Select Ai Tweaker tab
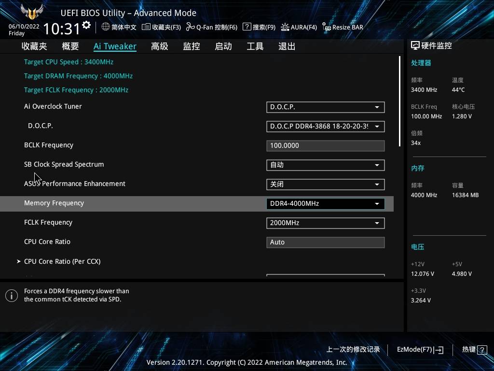The height and width of the screenshot is (371, 494). [x=115, y=46]
